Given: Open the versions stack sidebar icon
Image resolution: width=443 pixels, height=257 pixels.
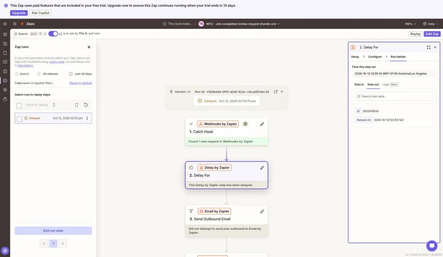Looking at the screenshot, I should tap(5, 99).
